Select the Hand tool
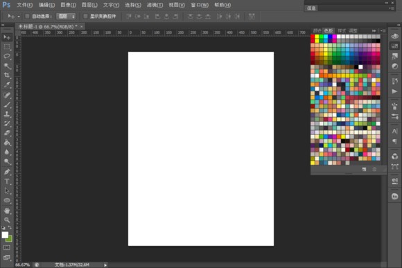The image size is (402, 268). (x=7, y=211)
